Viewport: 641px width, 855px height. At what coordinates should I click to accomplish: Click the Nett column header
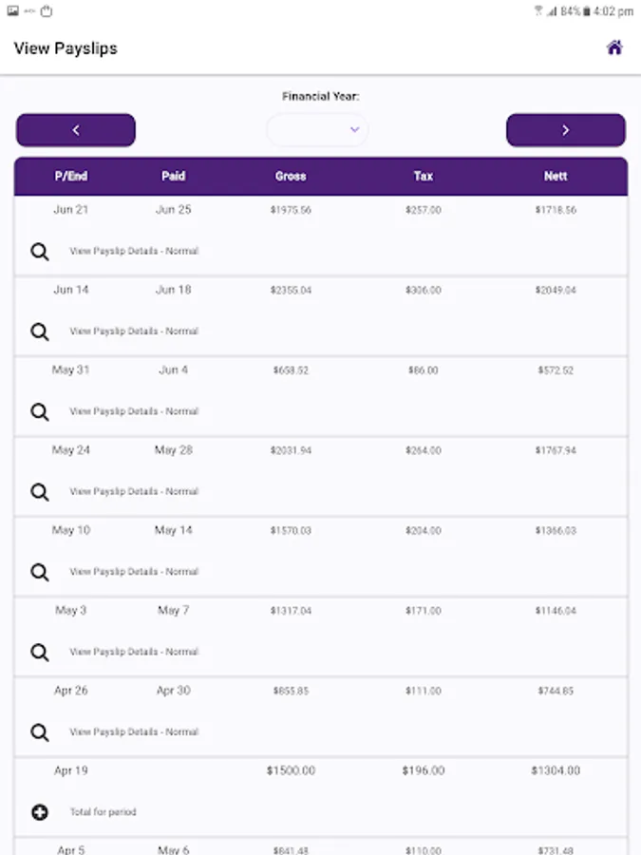click(x=556, y=176)
